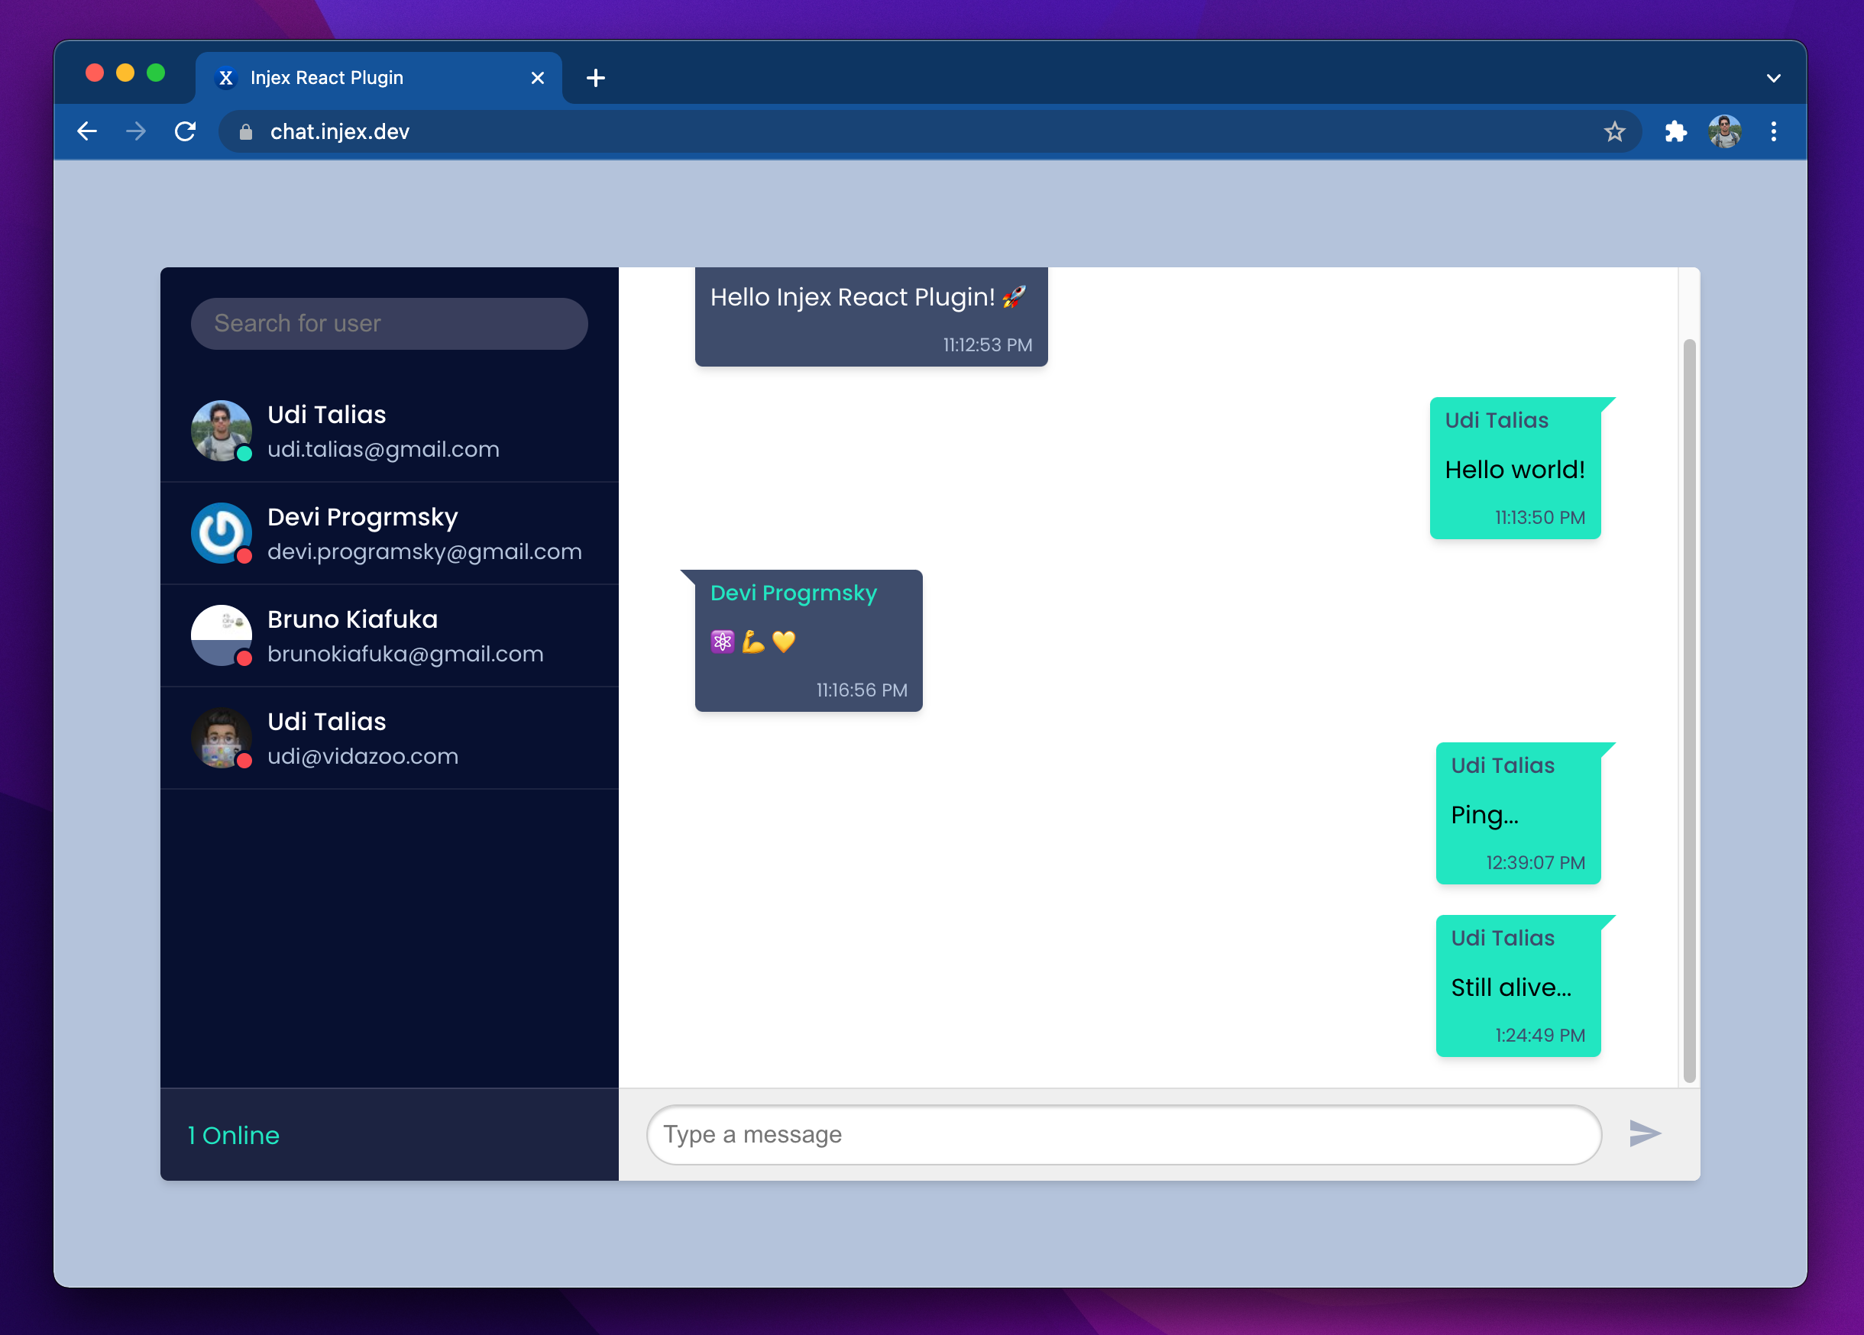Viewport: 1864px width, 1335px height.
Task: Open the Extensions puzzle icon
Action: (x=1675, y=131)
